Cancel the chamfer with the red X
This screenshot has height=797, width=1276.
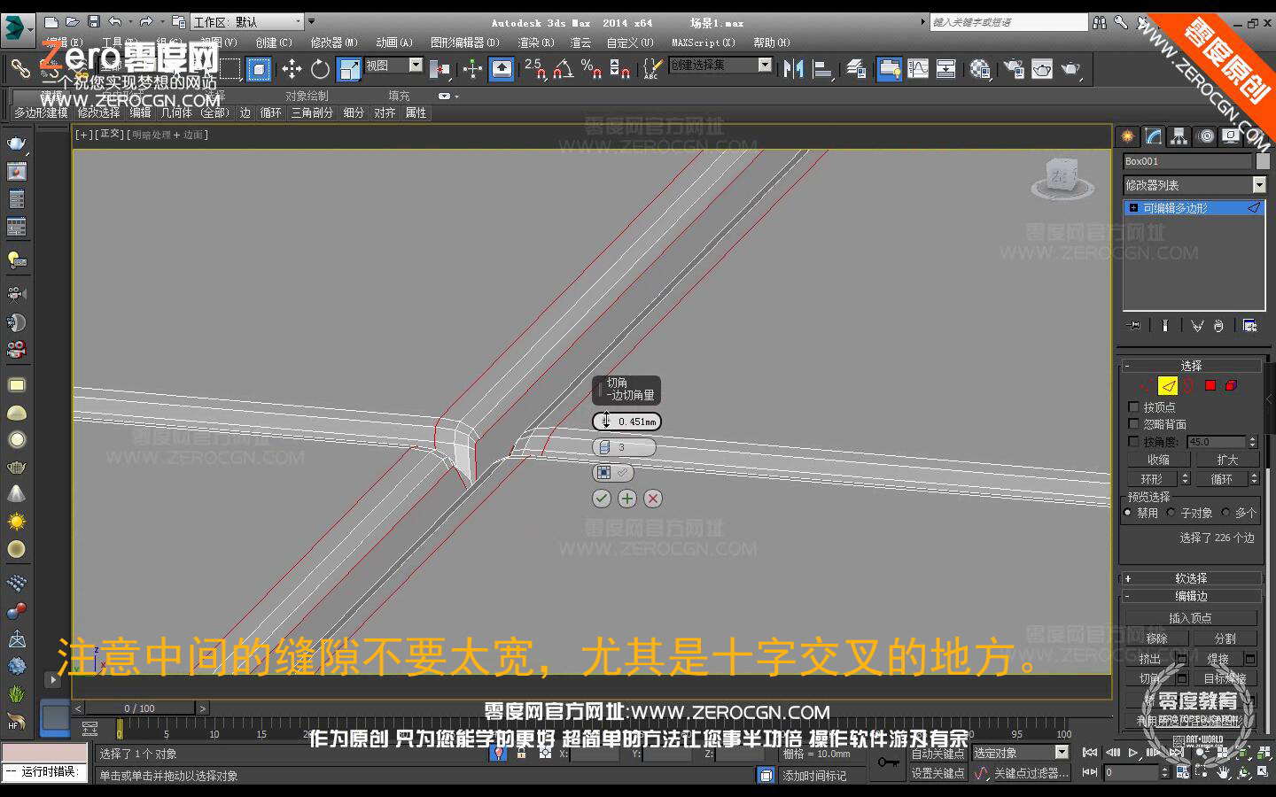653,499
